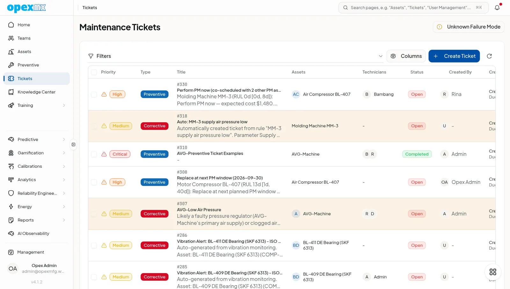Click the Completed status badge

click(x=417, y=154)
